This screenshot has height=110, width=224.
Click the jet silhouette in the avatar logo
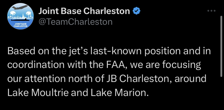point(20,7)
